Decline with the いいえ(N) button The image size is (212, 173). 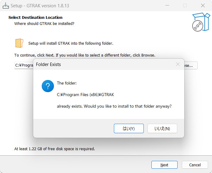coord(162,129)
